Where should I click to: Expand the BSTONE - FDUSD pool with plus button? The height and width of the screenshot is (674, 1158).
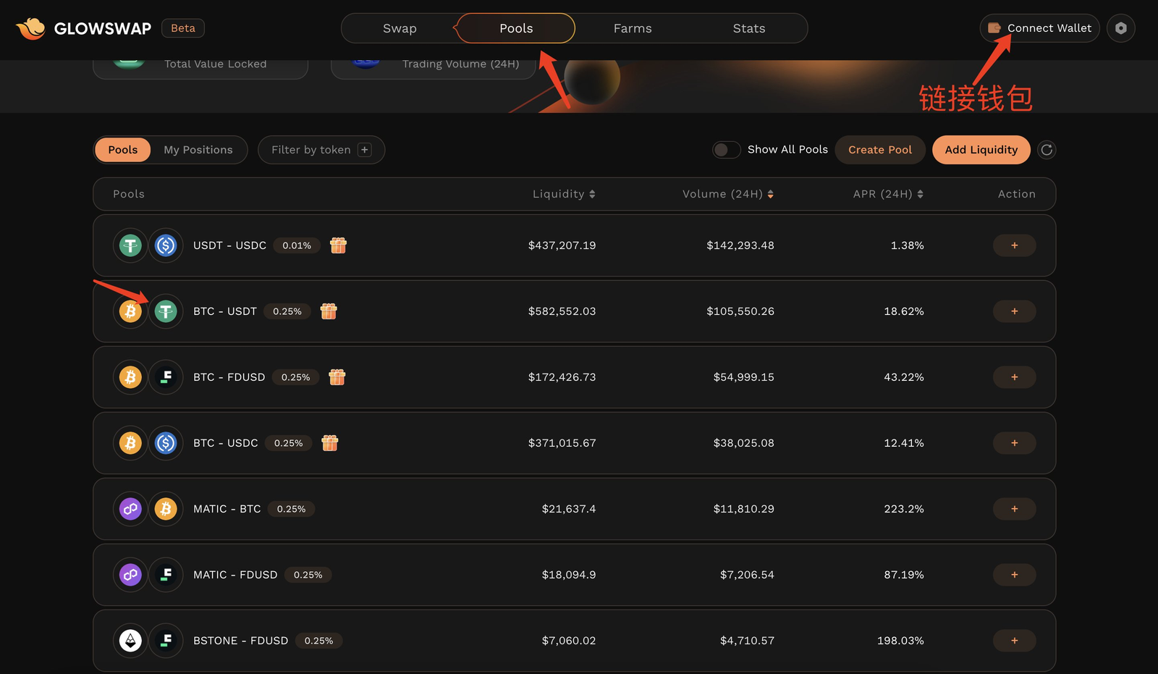point(1014,641)
